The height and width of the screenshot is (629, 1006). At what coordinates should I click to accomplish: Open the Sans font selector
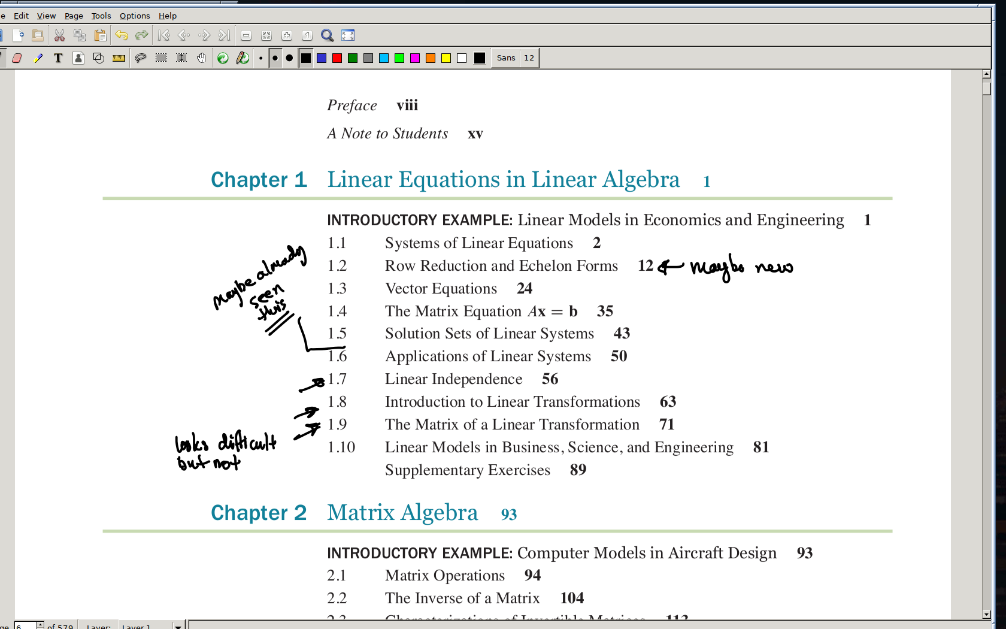[x=506, y=58]
